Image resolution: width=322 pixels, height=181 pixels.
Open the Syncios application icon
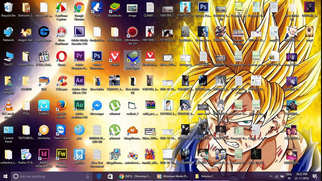[79, 157]
